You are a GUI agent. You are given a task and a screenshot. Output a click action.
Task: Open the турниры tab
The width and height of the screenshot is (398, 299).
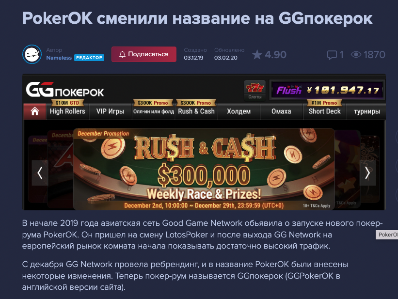(x=366, y=111)
